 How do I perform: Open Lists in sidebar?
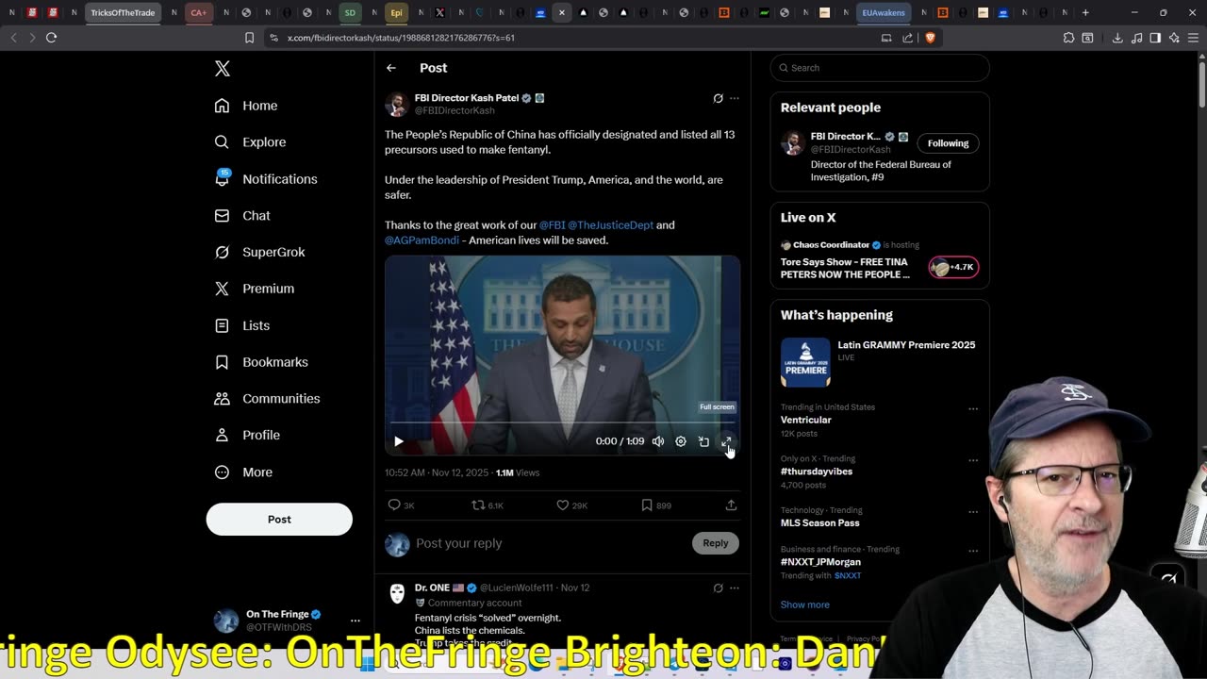[242, 325]
